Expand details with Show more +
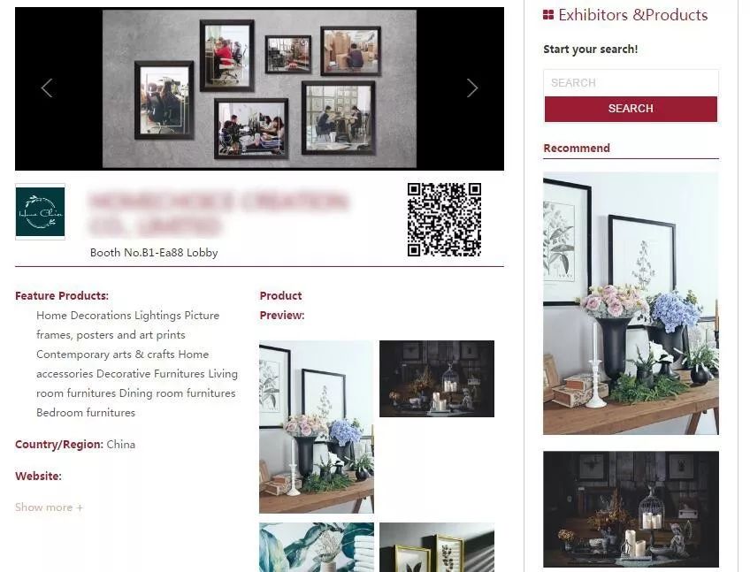The height and width of the screenshot is (572, 750). [x=49, y=507]
